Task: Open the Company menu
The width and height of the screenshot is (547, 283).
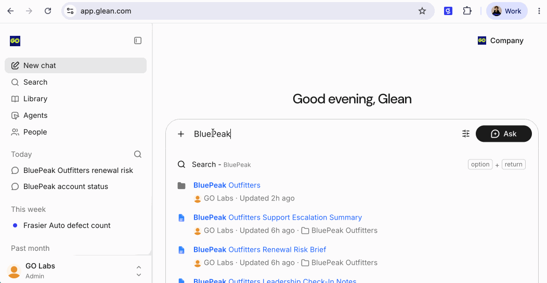Action: click(x=501, y=41)
